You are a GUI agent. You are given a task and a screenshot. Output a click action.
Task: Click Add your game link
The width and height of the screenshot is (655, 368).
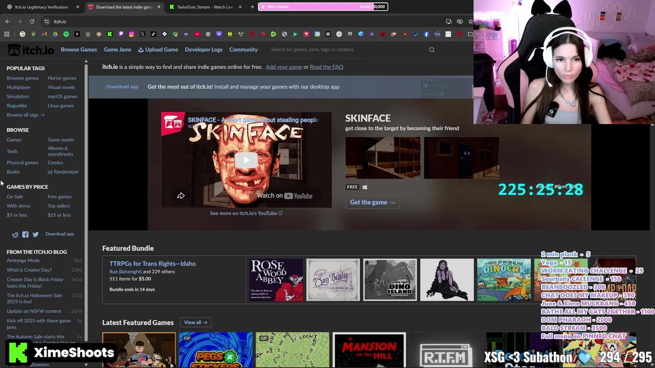(283, 67)
